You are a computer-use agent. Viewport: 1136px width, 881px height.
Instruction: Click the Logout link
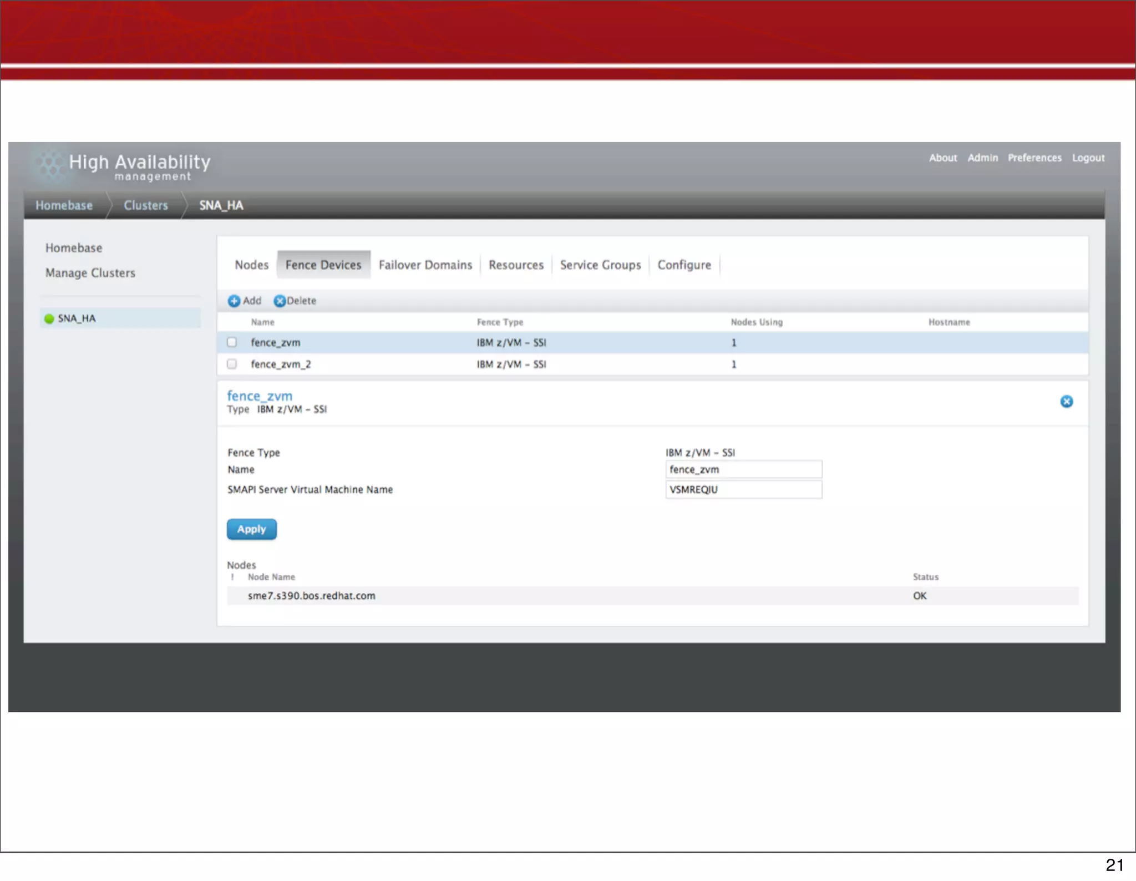tap(1088, 158)
